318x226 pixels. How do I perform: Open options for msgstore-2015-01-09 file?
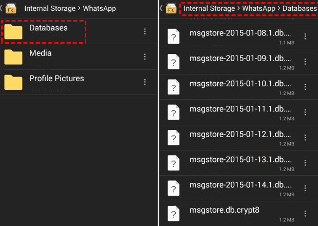pos(306,61)
